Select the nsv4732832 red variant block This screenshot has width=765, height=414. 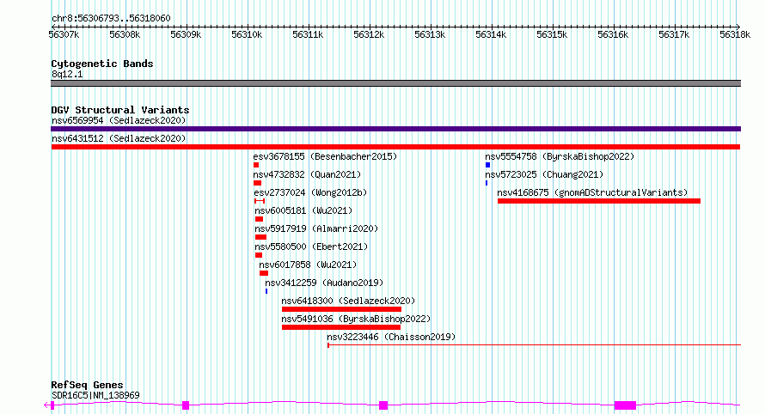coord(258,183)
